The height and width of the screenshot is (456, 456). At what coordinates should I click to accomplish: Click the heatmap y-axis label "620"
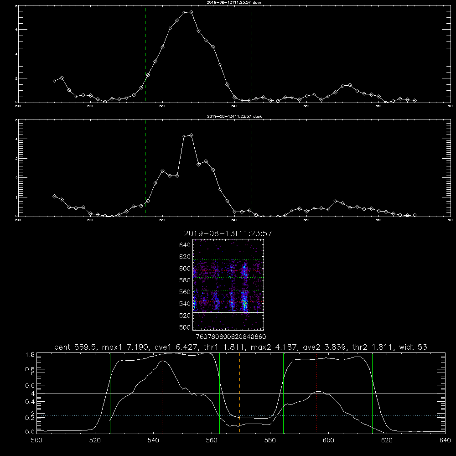point(185,256)
